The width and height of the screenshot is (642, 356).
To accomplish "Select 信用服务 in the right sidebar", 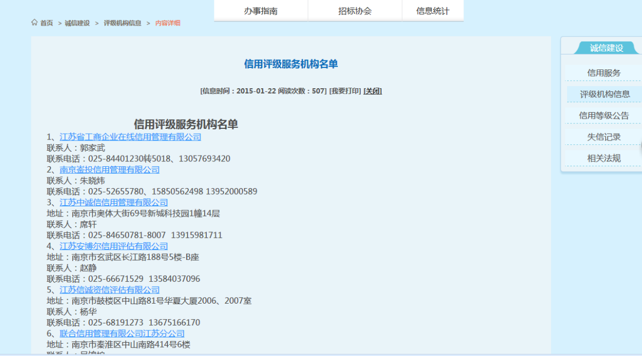I will tap(604, 73).
